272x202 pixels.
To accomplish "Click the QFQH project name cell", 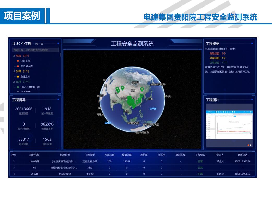I will [34, 174].
